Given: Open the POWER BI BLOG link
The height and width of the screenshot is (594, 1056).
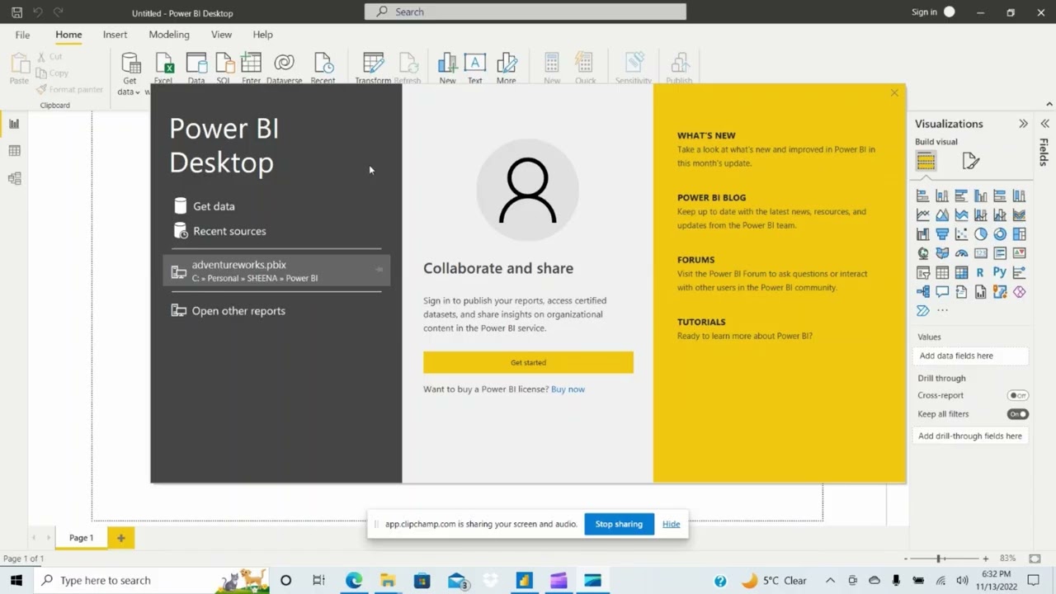Looking at the screenshot, I should [711, 198].
